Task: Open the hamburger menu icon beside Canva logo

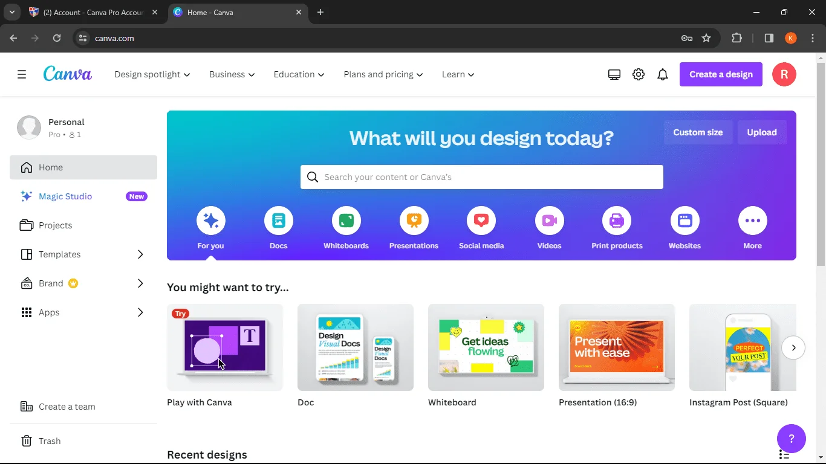Action: pyautogui.click(x=22, y=74)
